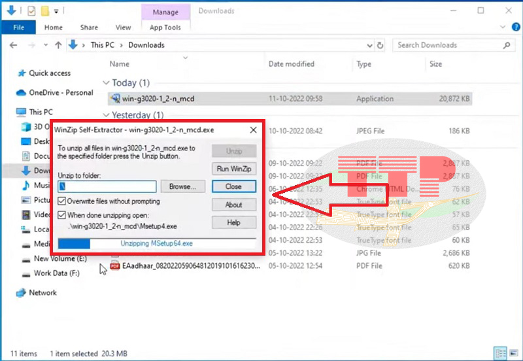This screenshot has width=523, height=361.
Task: Click the Desktop folder icon in sidebar
Action: pyautogui.click(x=26, y=141)
